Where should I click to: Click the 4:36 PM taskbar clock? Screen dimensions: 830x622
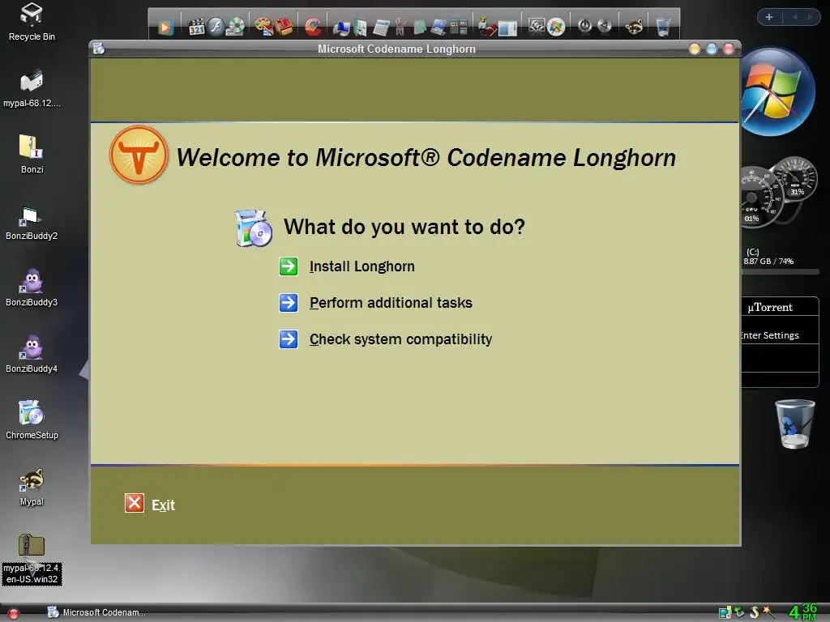(x=803, y=612)
